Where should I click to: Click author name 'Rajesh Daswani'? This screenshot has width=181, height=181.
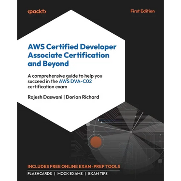(45, 97)
